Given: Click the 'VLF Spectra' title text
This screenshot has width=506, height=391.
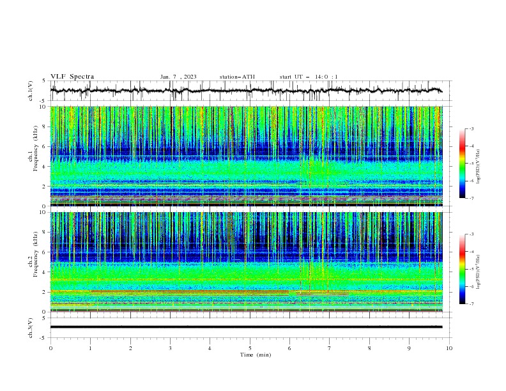Looking at the screenshot, I should point(72,77).
